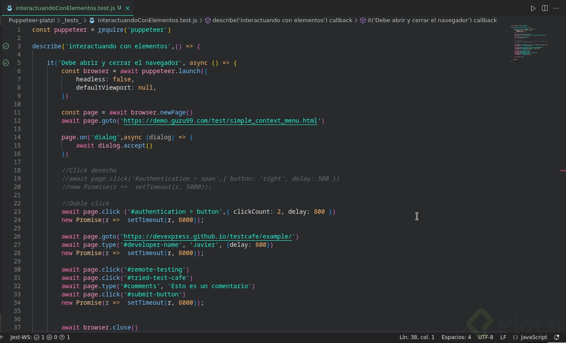The image size is (566, 343).
Task: Change indentation via Espacios: 4
Action: point(456,337)
